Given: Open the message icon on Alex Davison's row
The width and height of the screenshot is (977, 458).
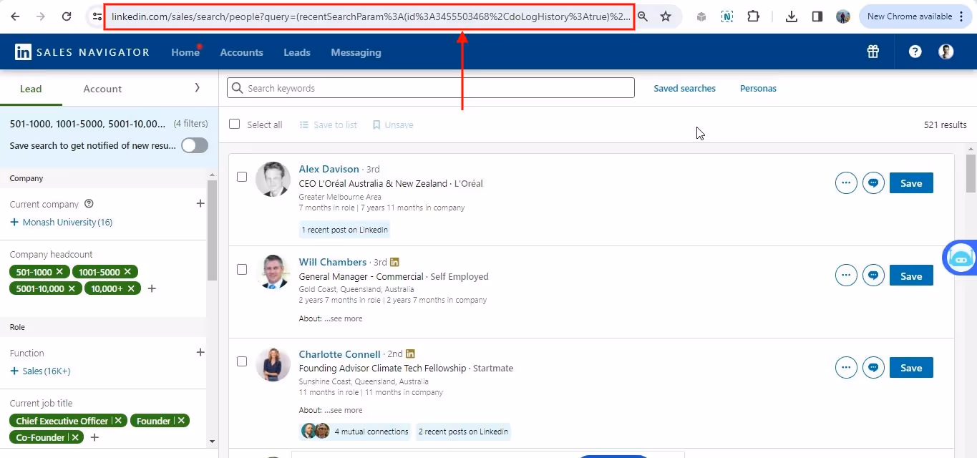Looking at the screenshot, I should point(873,182).
